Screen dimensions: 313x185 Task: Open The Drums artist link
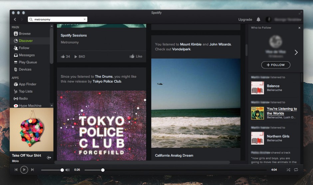(x=104, y=77)
